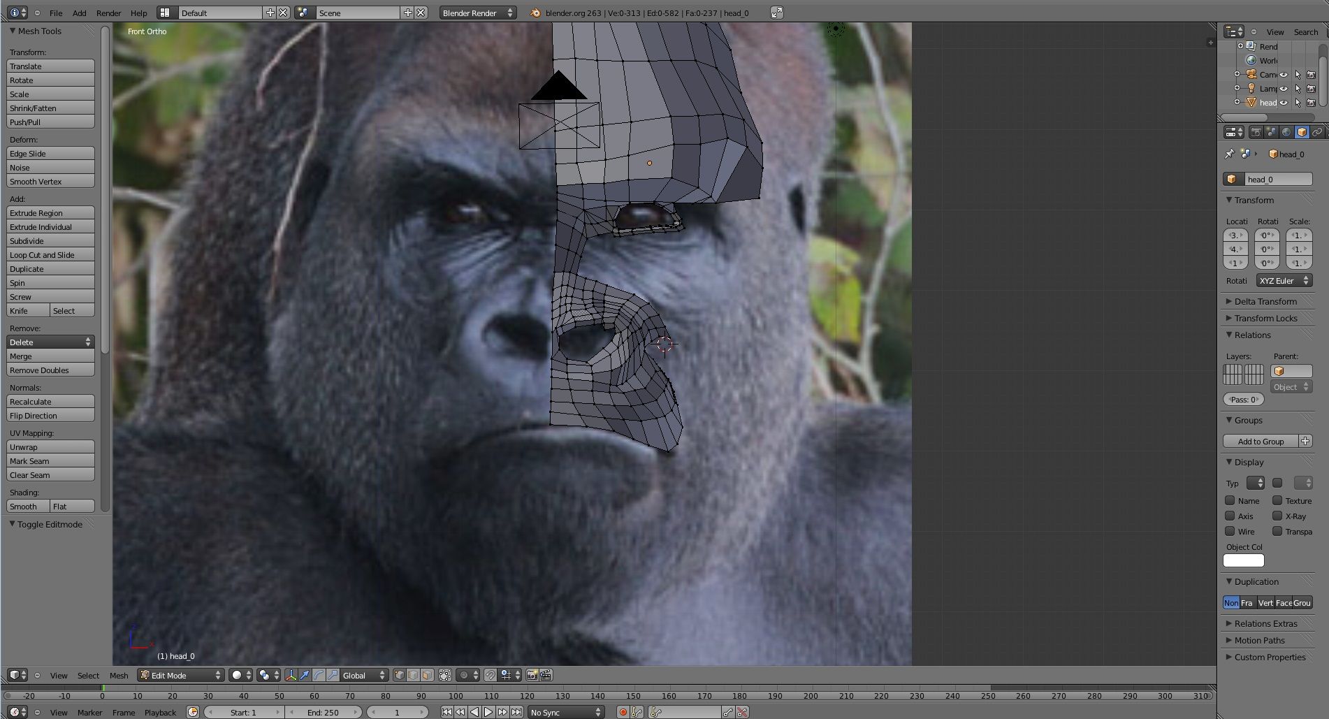This screenshot has height=719, width=1329.
Task: Hide the Camera object with eye icon
Action: tap(1283, 75)
